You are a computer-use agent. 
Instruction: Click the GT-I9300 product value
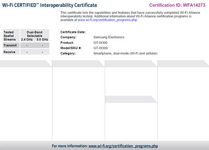click(x=100, y=42)
